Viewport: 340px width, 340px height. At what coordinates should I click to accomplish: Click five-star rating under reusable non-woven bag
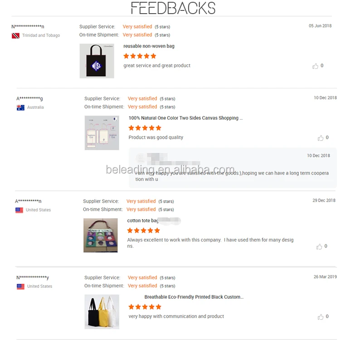pyautogui.click(x=140, y=56)
